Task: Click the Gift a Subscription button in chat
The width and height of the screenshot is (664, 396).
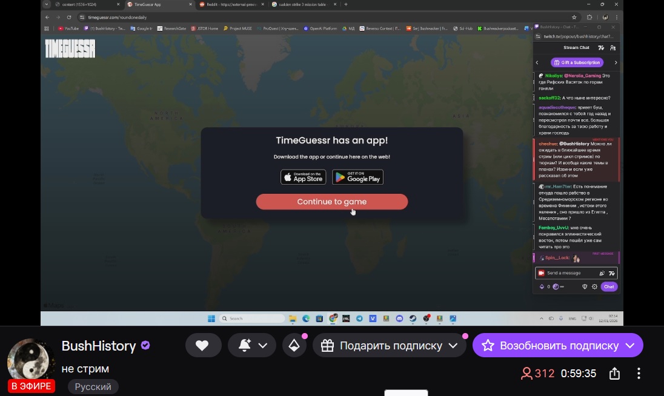Action: pyautogui.click(x=577, y=62)
